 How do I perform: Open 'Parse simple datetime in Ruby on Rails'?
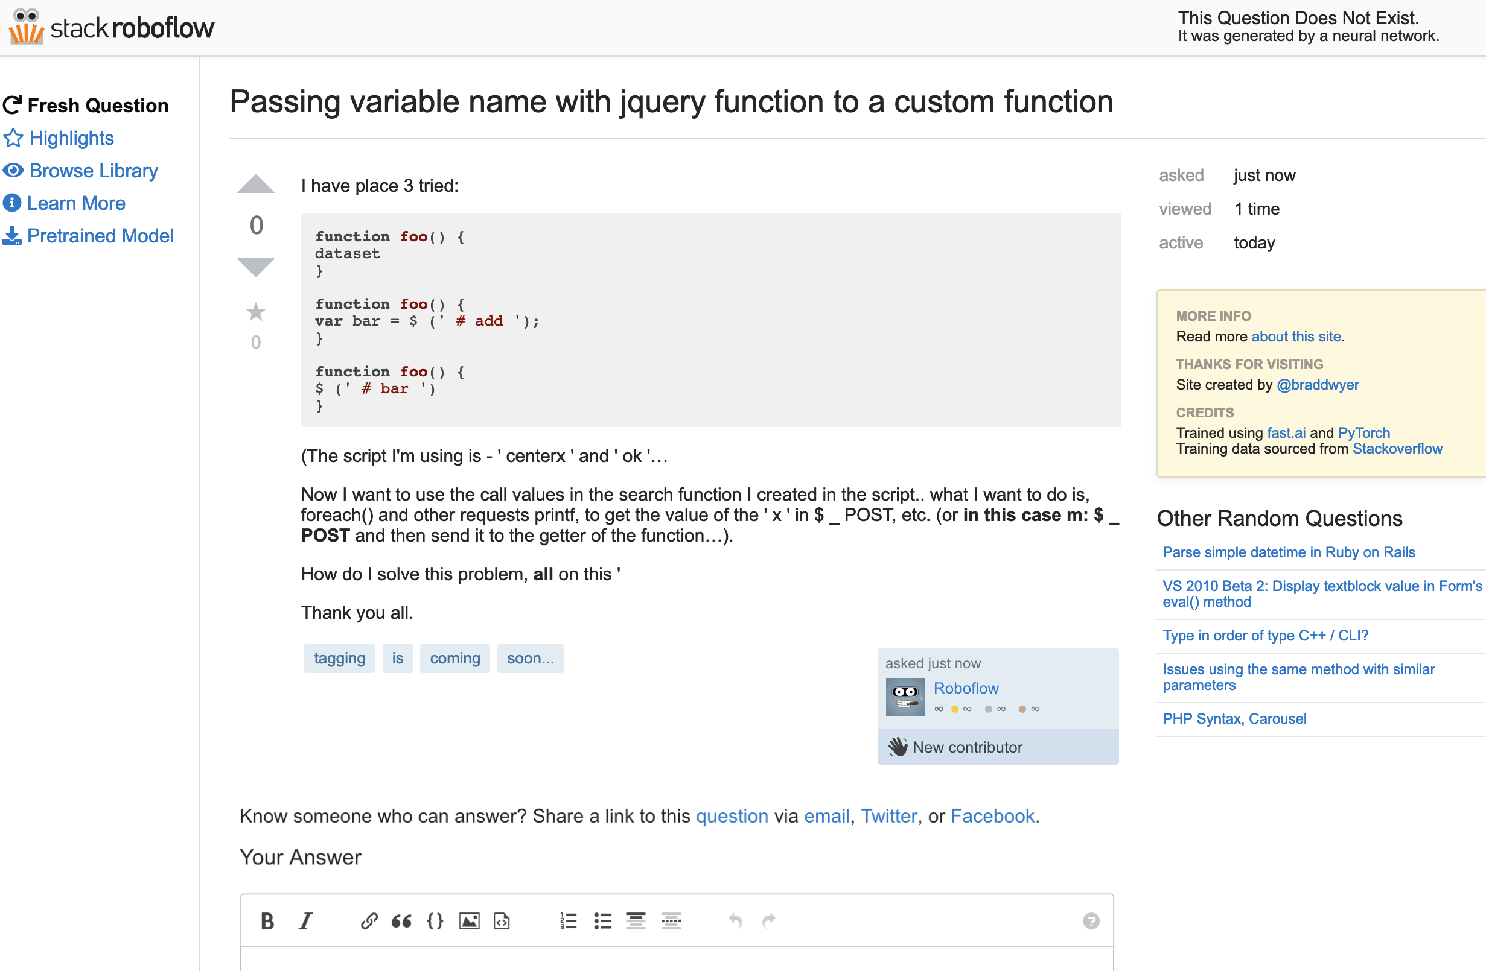[x=1288, y=552]
